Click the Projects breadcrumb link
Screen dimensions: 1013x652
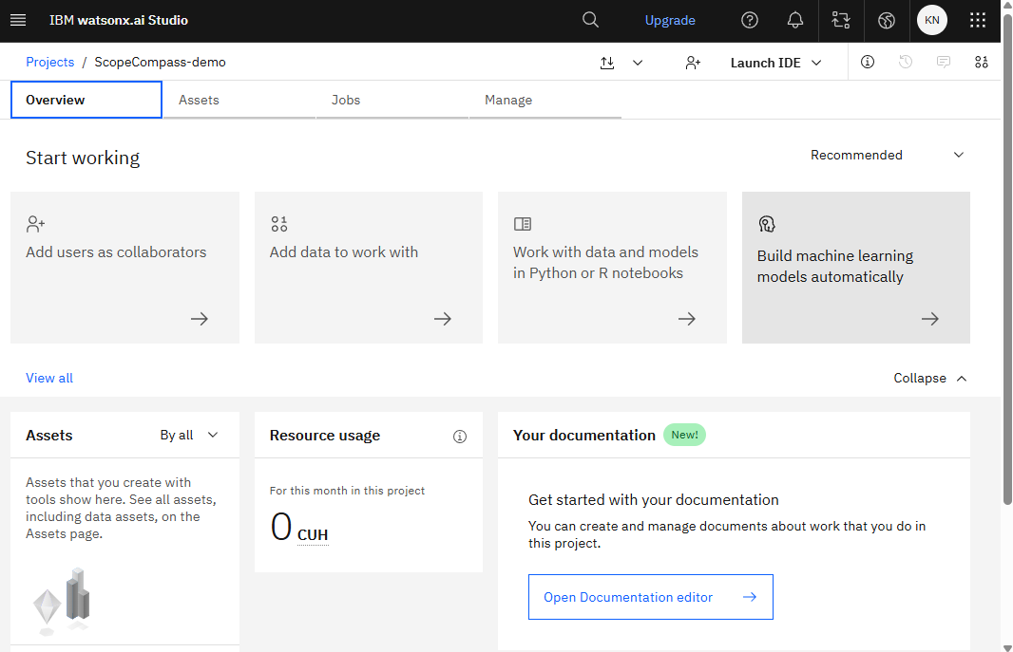point(49,62)
